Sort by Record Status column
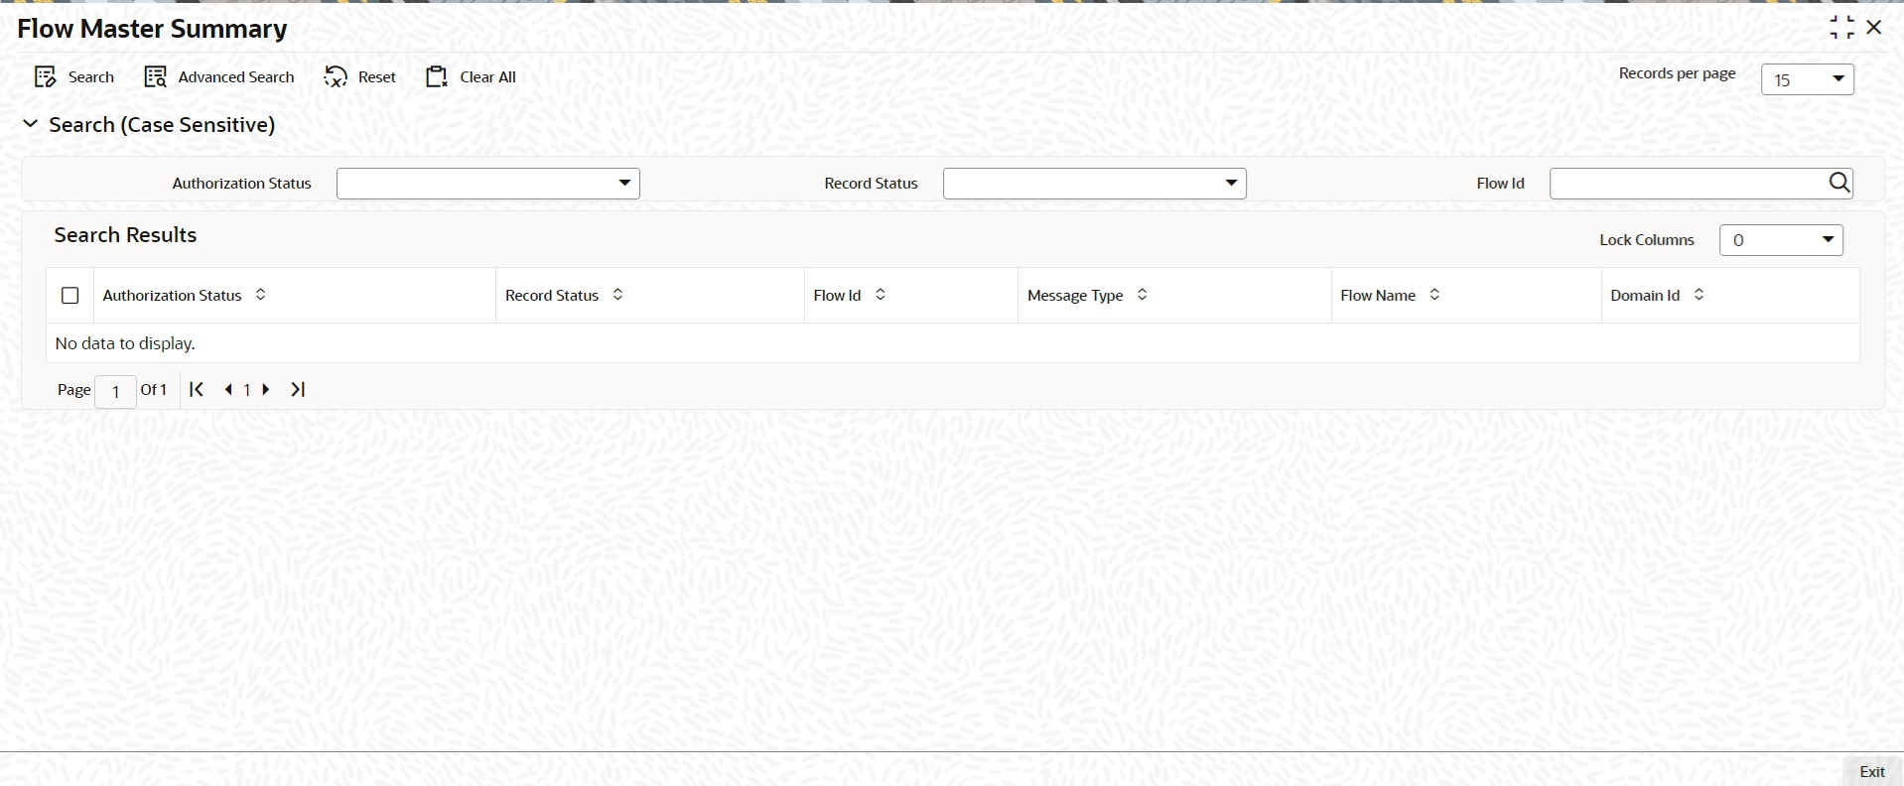 click(617, 295)
